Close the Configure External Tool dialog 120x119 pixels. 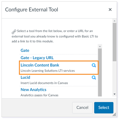coord(110,9)
